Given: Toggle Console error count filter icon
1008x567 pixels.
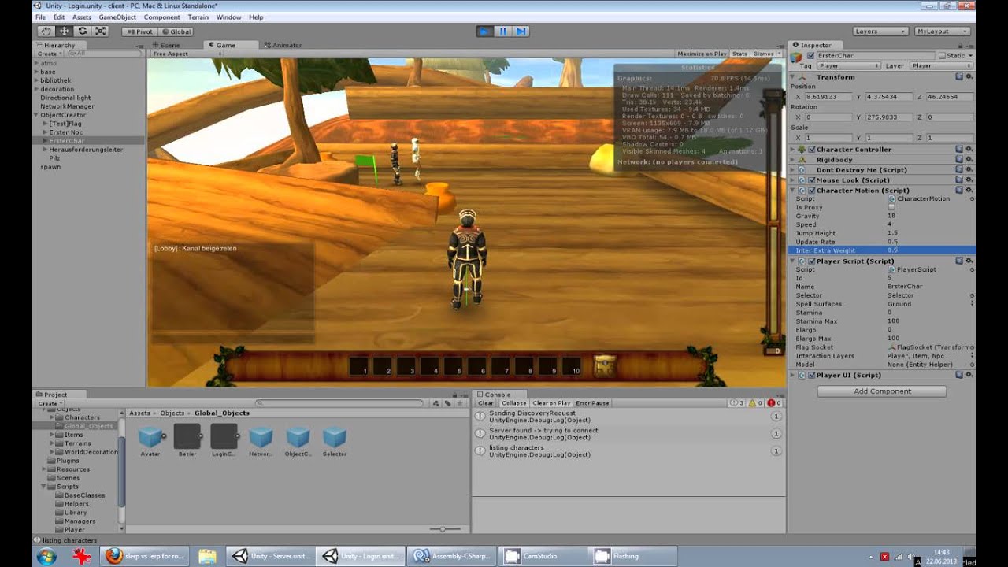Looking at the screenshot, I should pyautogui.click(x=774, y=403).
